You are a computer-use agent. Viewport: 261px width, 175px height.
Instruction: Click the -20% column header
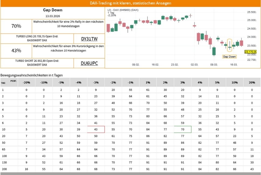pos(26,82)
